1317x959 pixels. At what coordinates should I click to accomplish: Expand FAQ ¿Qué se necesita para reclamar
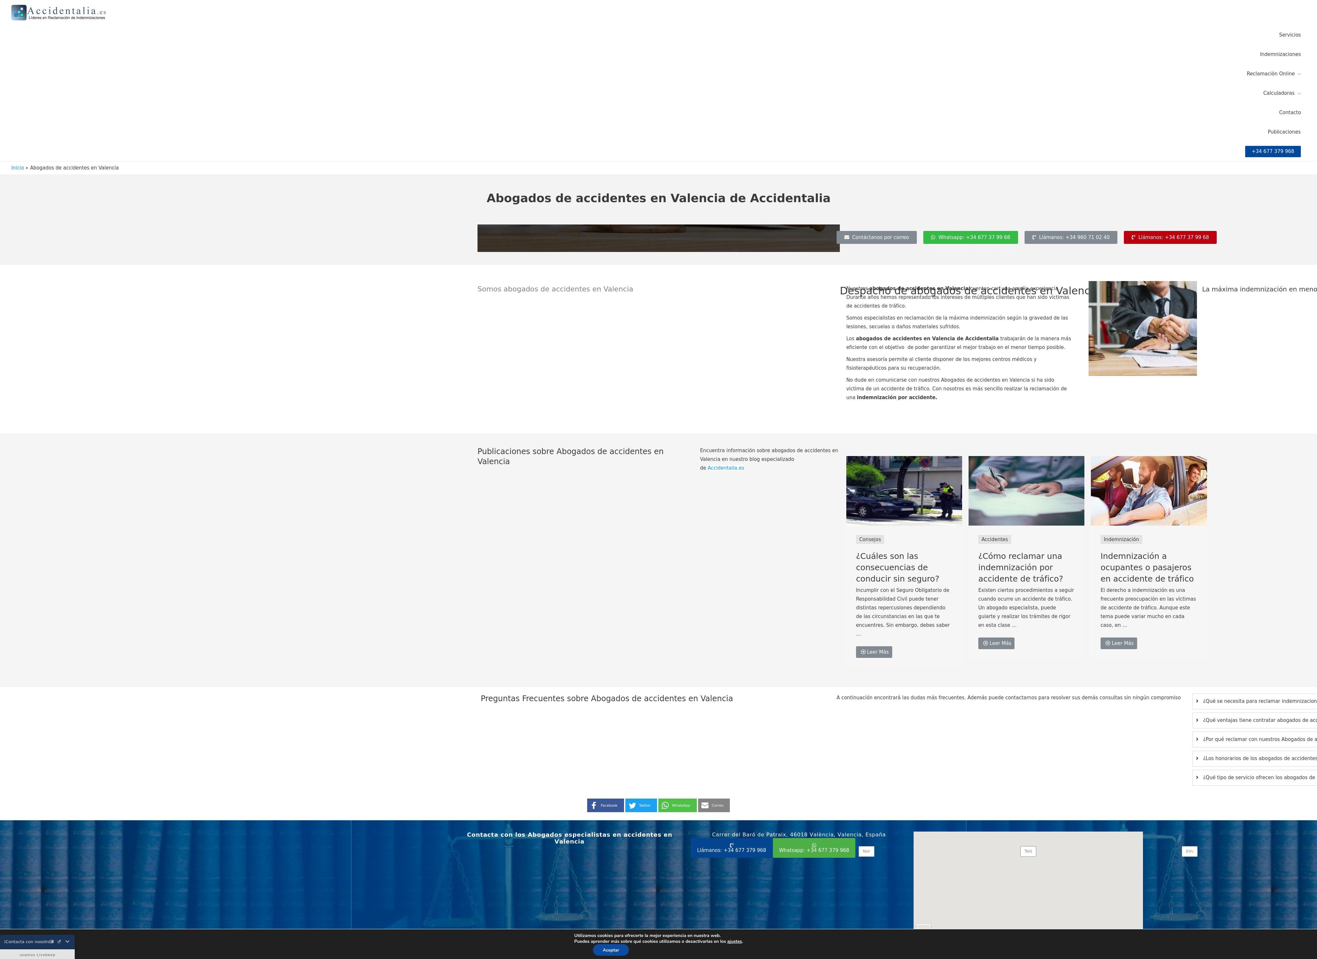pos(1254,701)
